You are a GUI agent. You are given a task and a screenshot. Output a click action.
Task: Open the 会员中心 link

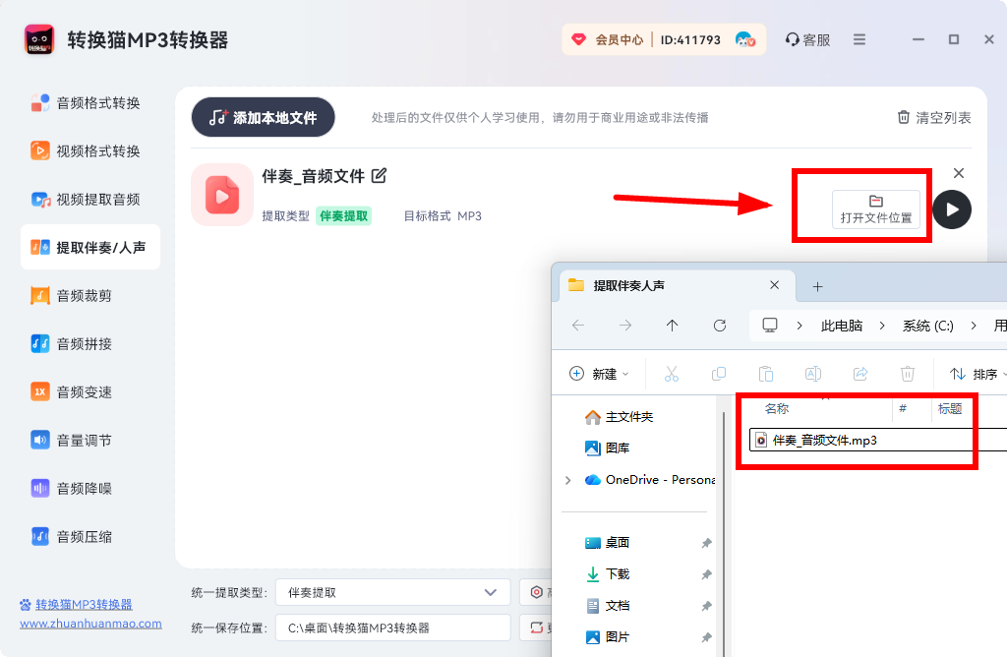608,39
